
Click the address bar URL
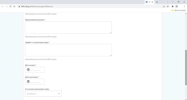pyautogui.click(x=37, y=6)
